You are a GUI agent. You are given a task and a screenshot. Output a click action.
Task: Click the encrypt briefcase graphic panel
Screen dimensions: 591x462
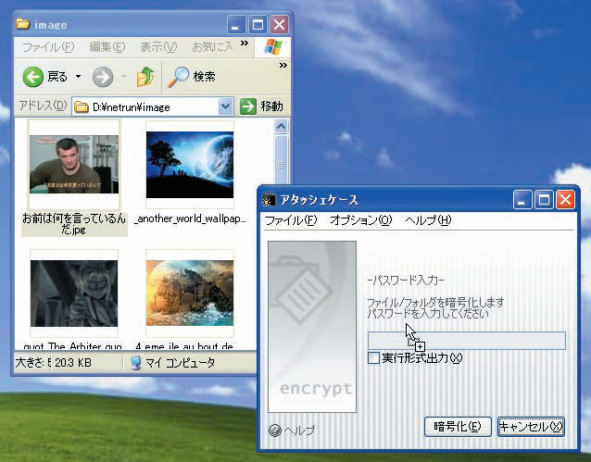pos(312,327)
